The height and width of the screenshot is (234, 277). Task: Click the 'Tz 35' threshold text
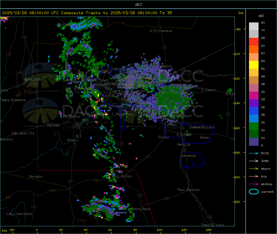pos(166,13)
